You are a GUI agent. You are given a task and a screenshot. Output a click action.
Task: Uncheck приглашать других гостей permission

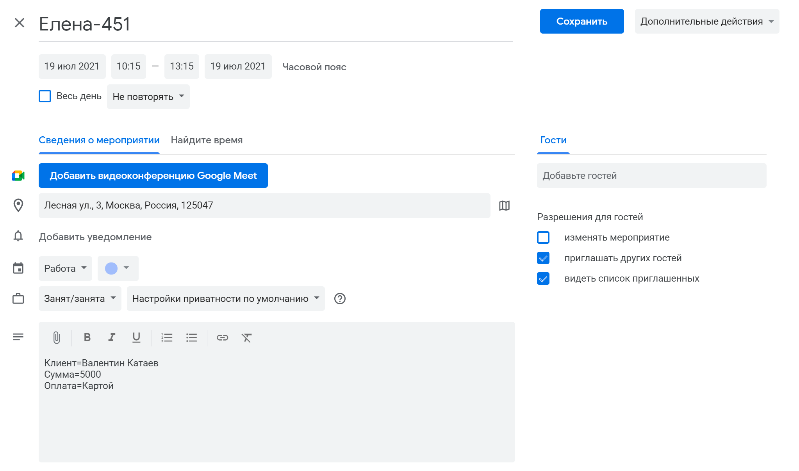543,258
